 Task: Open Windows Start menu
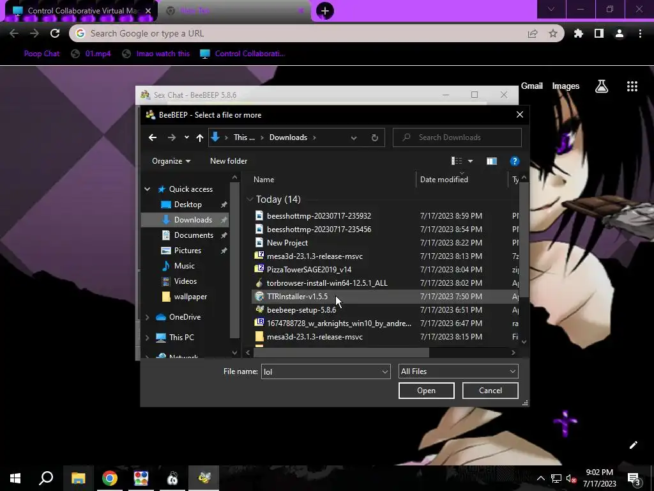[15, 478]
